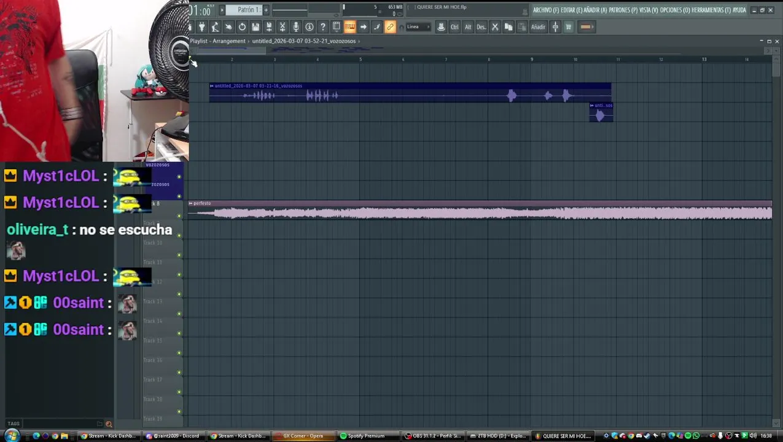
Task: Open GX Corner - Opera from taskbar
Action: coord(302,436)
